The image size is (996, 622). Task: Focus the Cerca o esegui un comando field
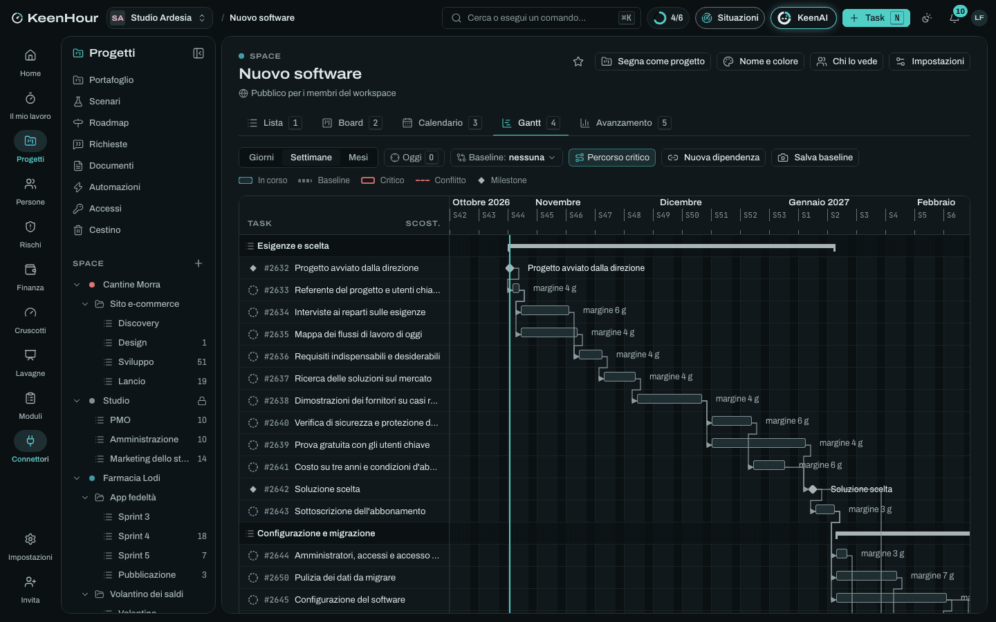pyautogui.click(x=541, y=18)
